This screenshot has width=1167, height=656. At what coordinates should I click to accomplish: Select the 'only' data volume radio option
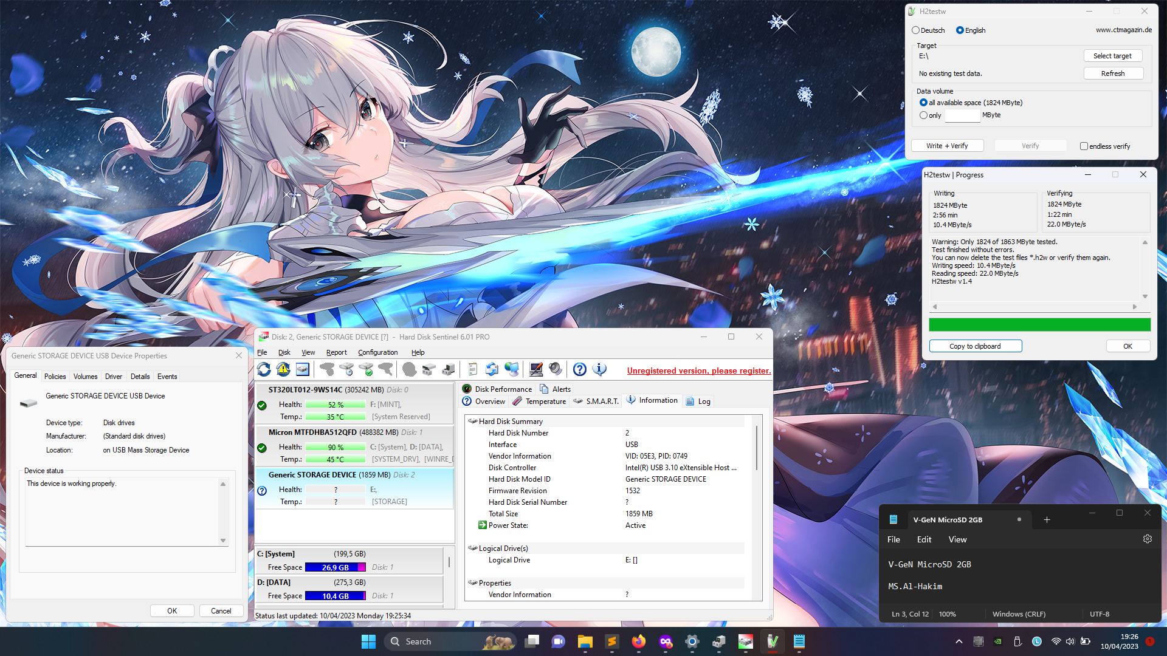click(x=923, y=115)
